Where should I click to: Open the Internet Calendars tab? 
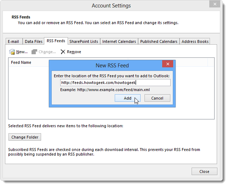pyautogui.click(x=119, y=41)
